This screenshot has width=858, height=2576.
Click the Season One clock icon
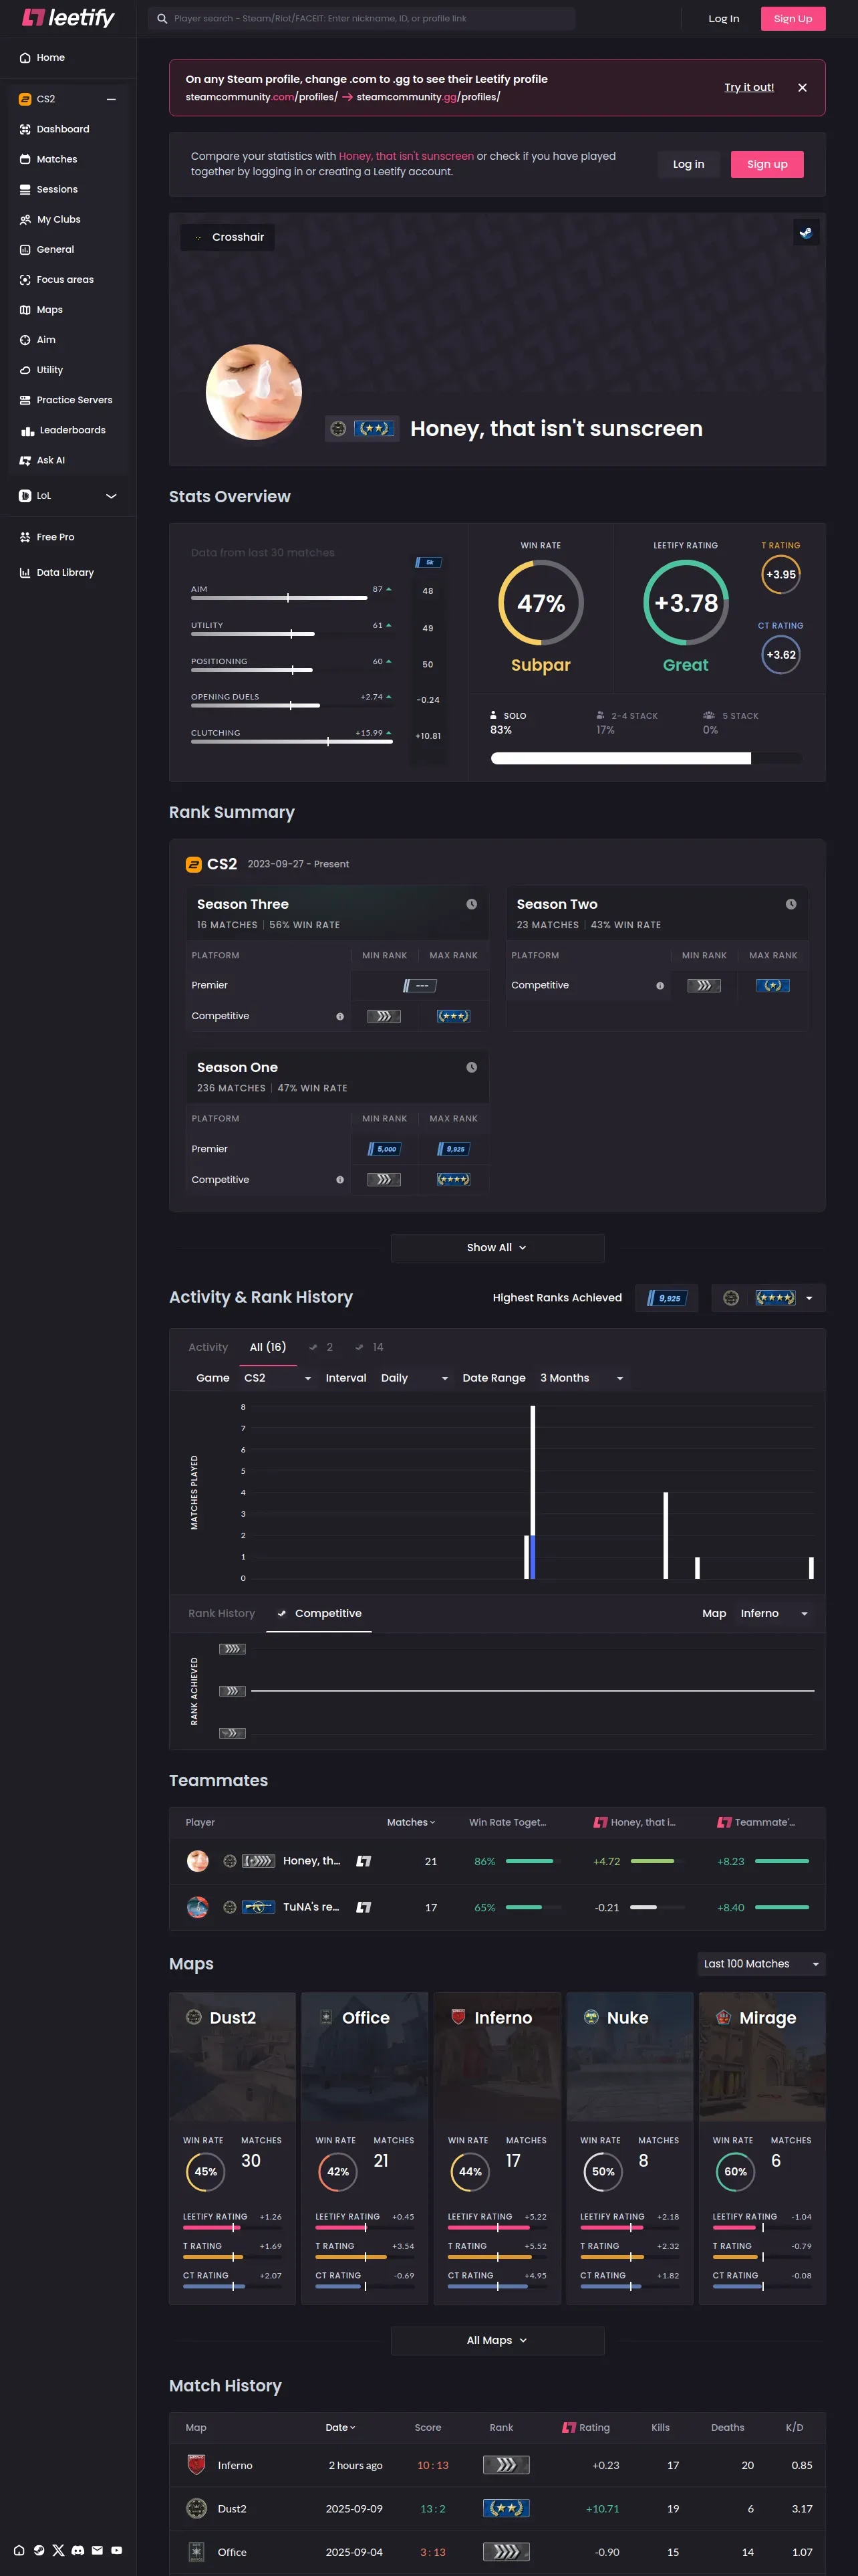tap(472, 1067)
